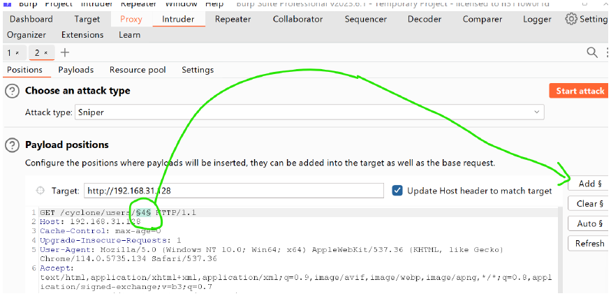Viewport: 611px width, 296px height.
Task: Click the search magnifier icon
Action: pyautogui.click(x=592, y=52)
